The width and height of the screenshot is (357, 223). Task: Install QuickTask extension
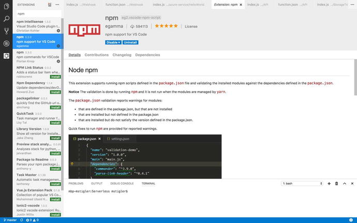pyautogui.click(x=55, y=123)
